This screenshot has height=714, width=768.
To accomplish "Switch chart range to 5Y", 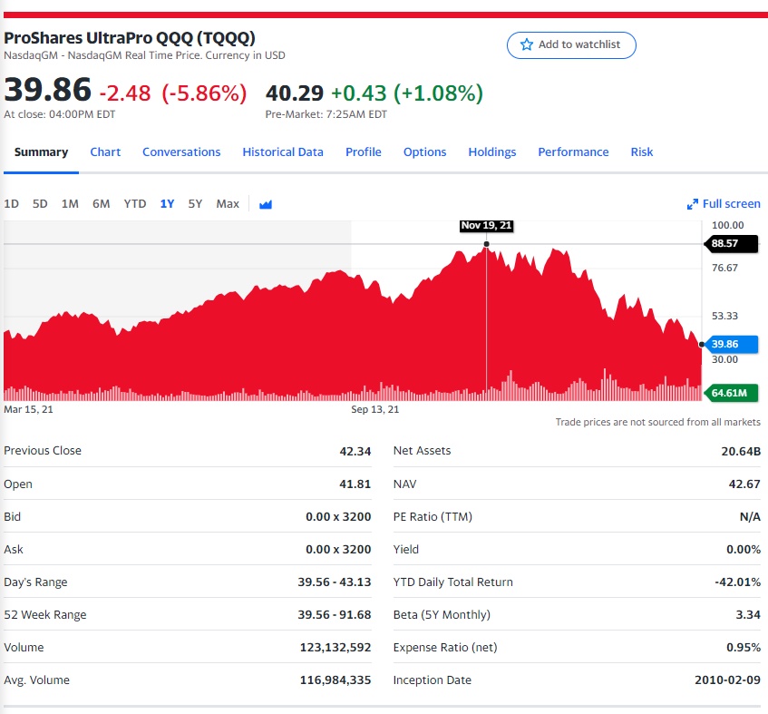I will (195, 204).
